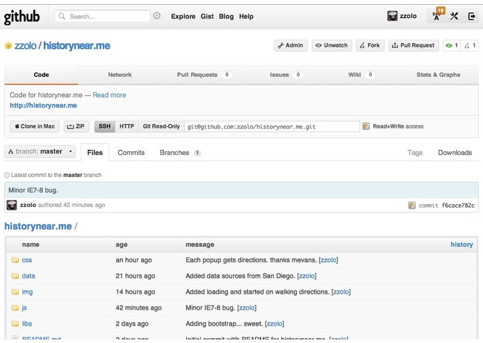Click the js folder icon
Viewport: 483px width, 343px height.
(15, 308)
